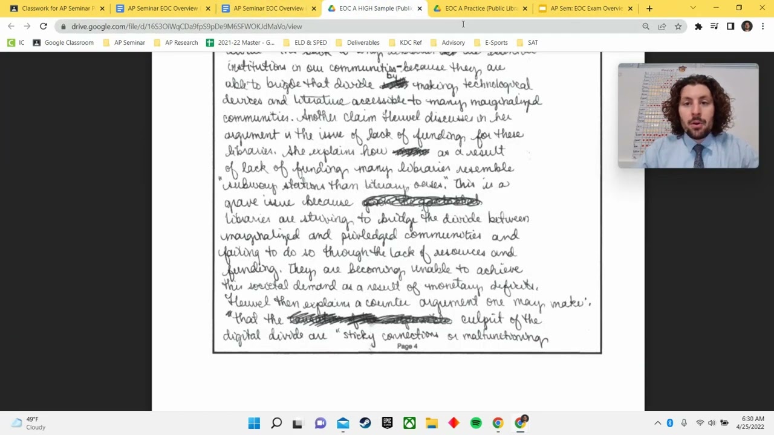
Task: Open taskbar Search magnifier
Action: (x=276, y=424)
